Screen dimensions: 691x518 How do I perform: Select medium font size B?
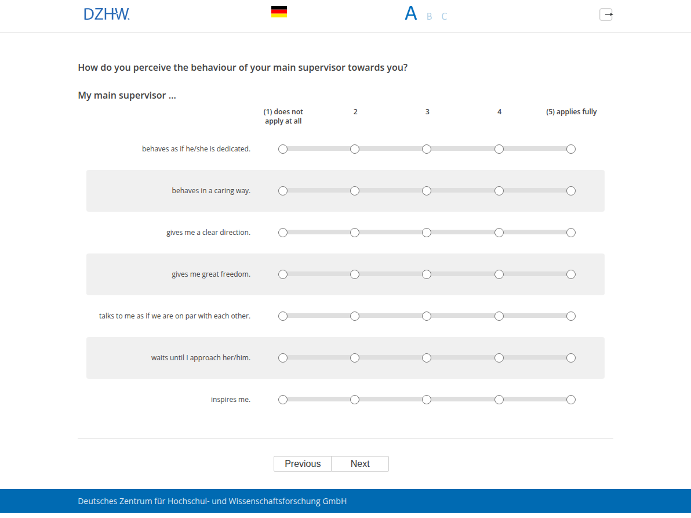[429, 16]
